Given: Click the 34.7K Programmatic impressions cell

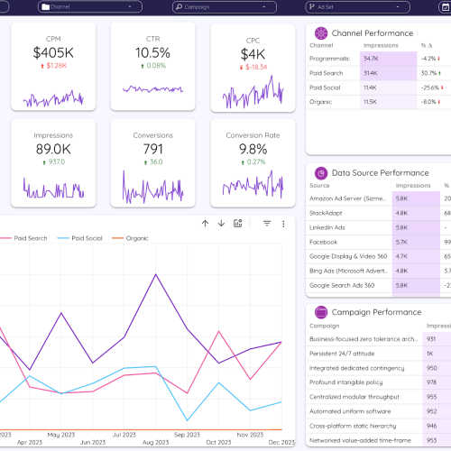Looking at the screenshot, I should pyautogui.click(x=389, y=59).
